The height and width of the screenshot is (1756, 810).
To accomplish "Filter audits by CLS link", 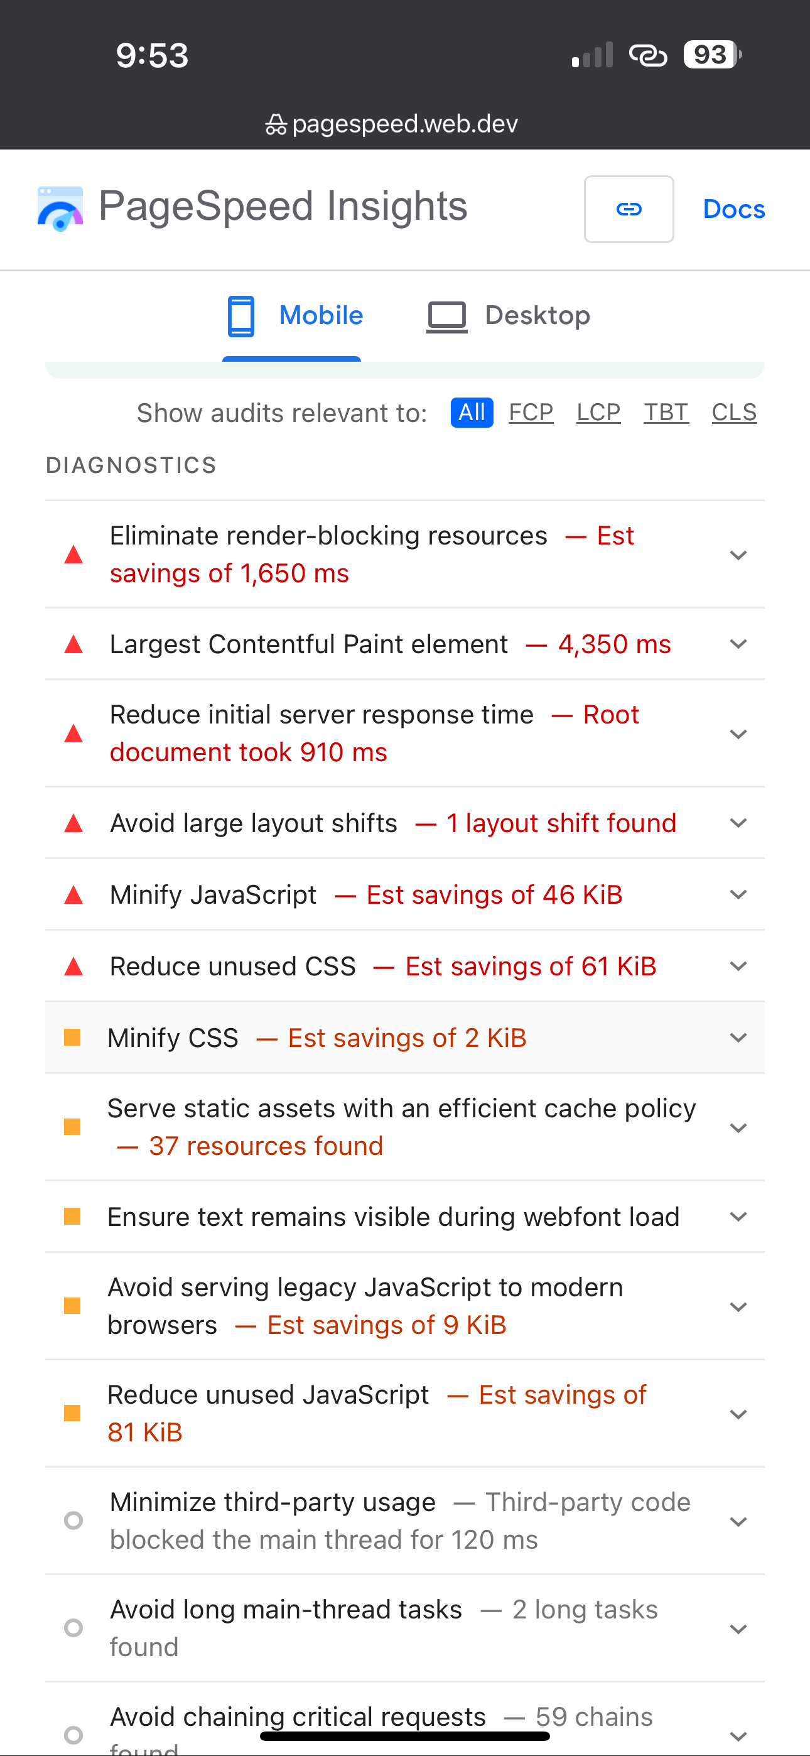I will point(733,413).
